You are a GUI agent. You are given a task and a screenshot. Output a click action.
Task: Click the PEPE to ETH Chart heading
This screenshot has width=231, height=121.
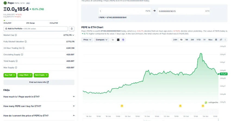point(92,27)
